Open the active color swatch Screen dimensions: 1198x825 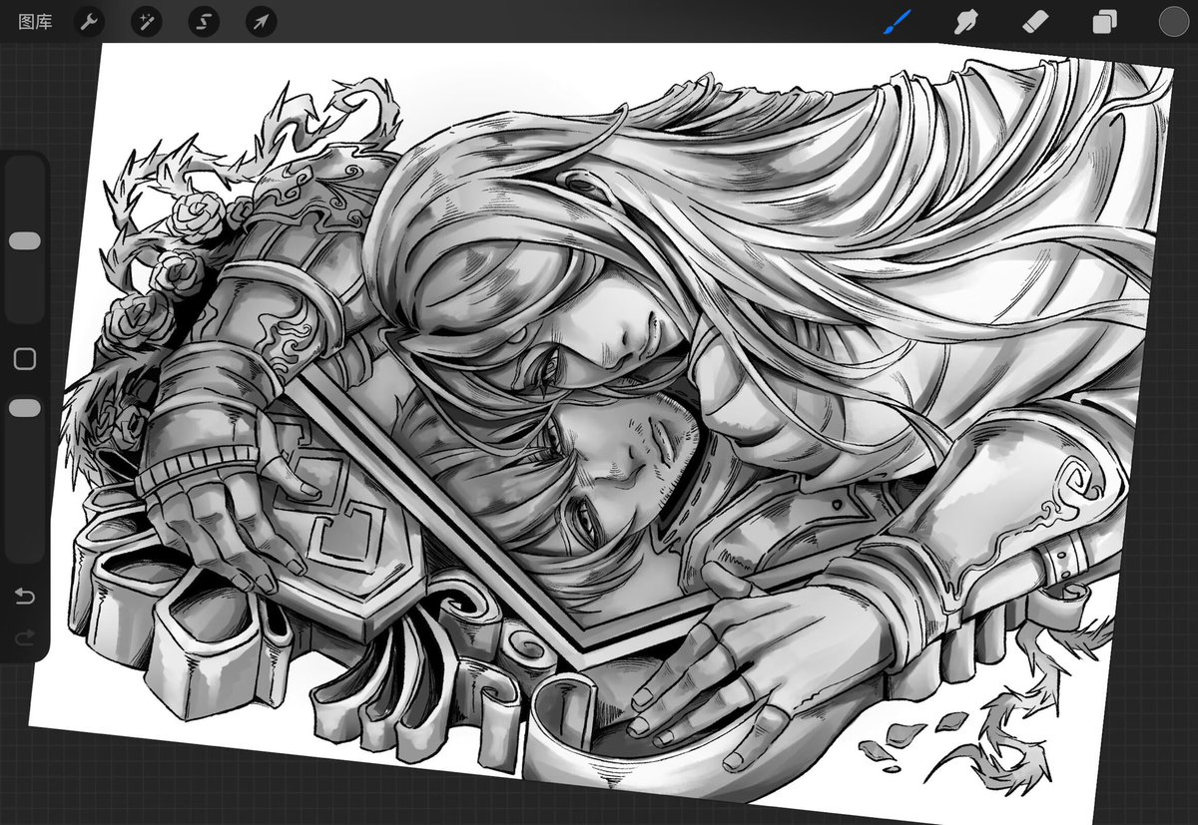pyautogui.click(x=1173, y=21)
